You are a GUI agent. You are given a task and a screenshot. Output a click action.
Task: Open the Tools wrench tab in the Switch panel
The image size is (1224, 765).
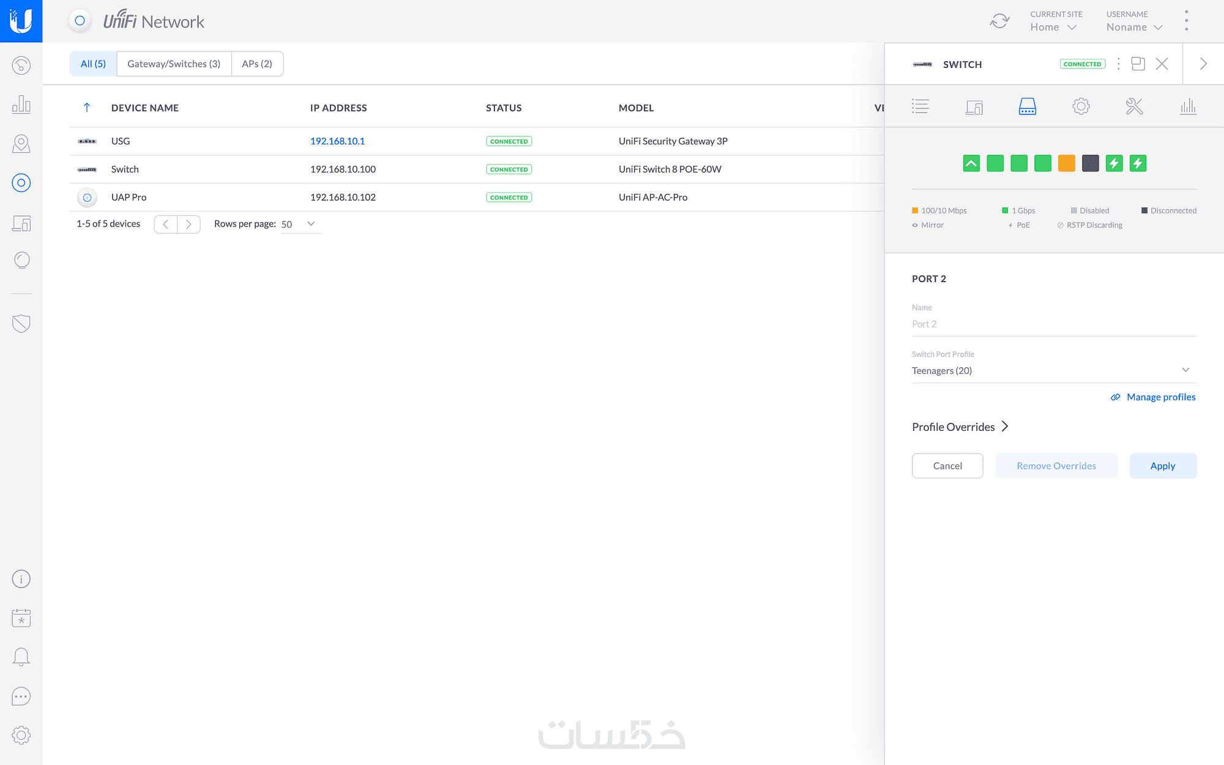(1134, 106)
